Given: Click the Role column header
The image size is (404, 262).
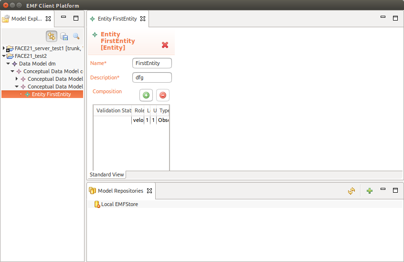Looking at the screenshot, I should 138,110.
